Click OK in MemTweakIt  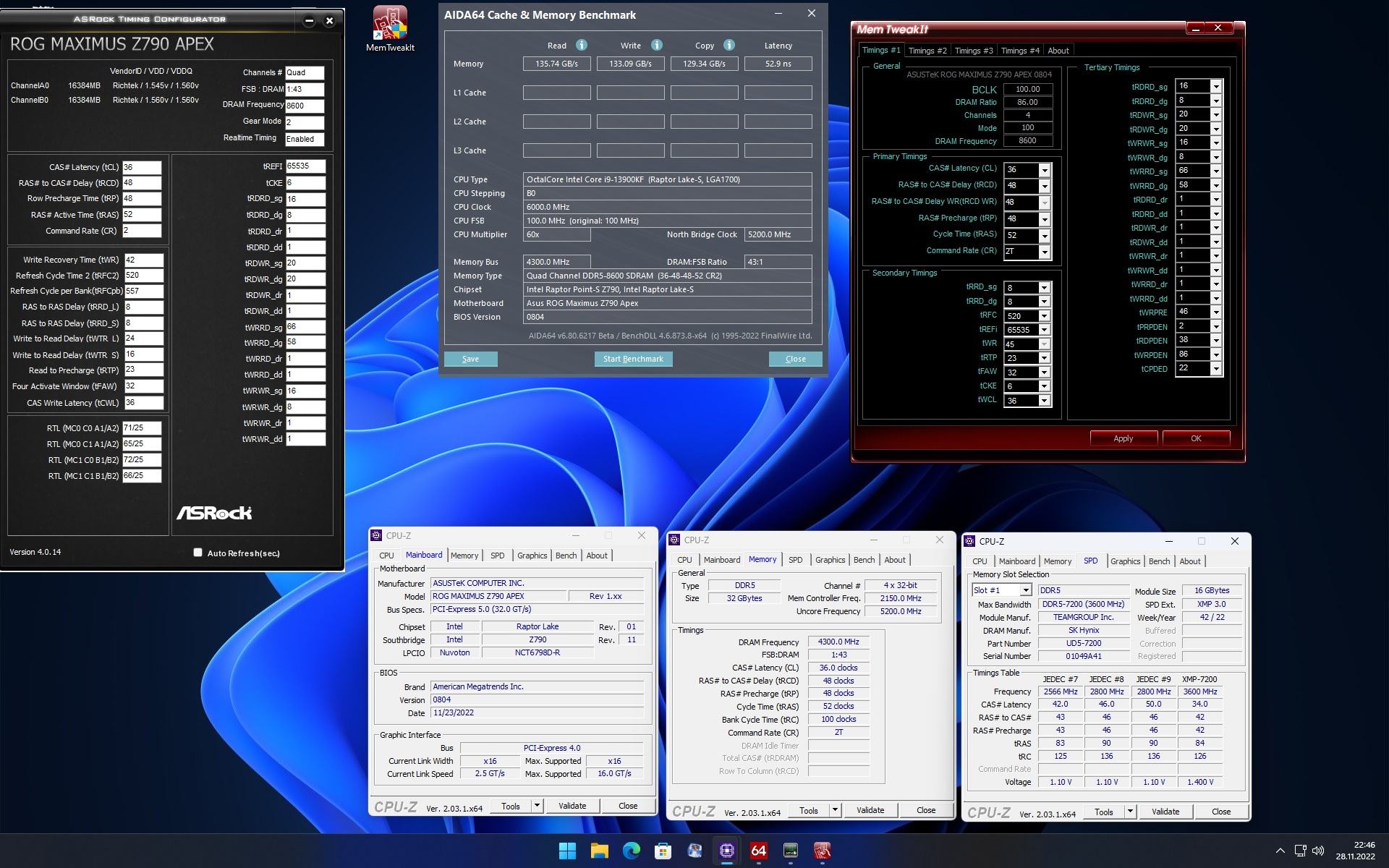coord(1196,438)
